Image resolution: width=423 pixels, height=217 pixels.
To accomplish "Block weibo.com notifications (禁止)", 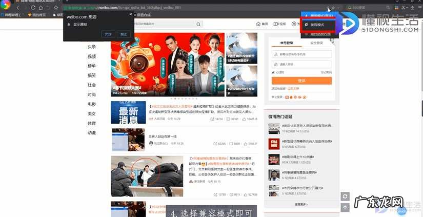I will (x=124, y=34).
